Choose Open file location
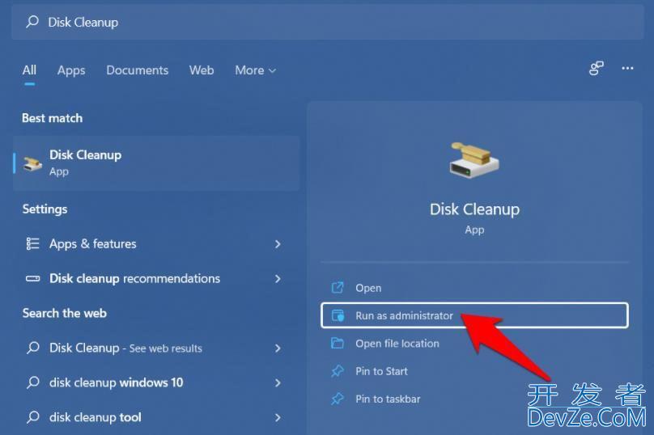 pyautogui.click(x=474, y=344)
